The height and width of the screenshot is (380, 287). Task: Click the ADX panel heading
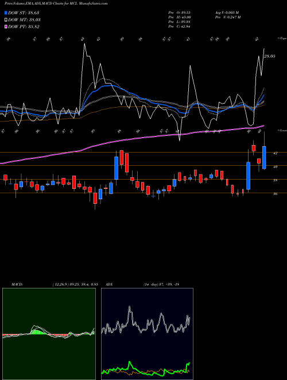pyautogui.click(x=110, y=284)
